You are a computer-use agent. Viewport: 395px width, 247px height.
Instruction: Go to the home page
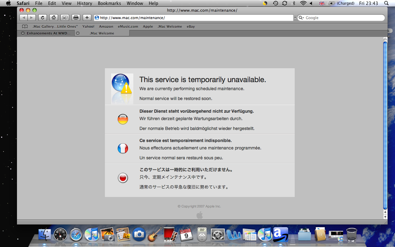54,18
